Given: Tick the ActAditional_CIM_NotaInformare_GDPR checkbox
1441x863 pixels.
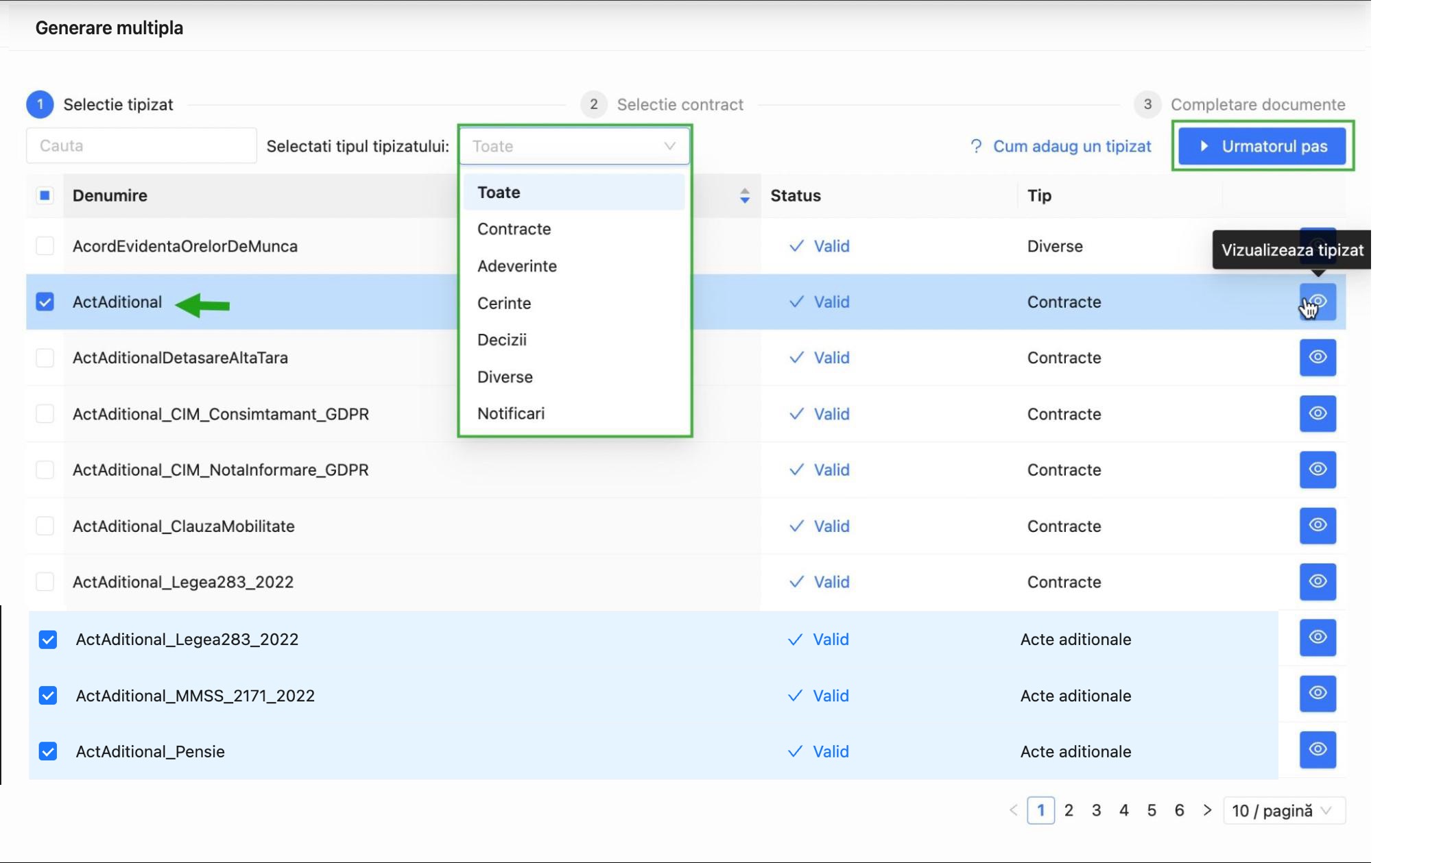Looking at the screenshot, I should click(x=45, y=470).
